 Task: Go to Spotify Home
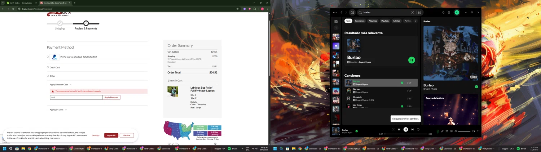pyautogui.click(x=352, y=12)
